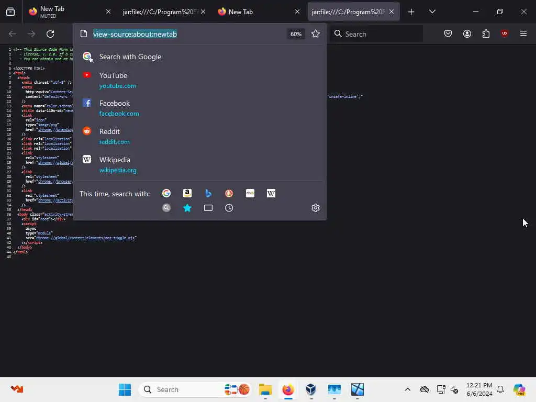Search in History clock icon

[229, 208]
